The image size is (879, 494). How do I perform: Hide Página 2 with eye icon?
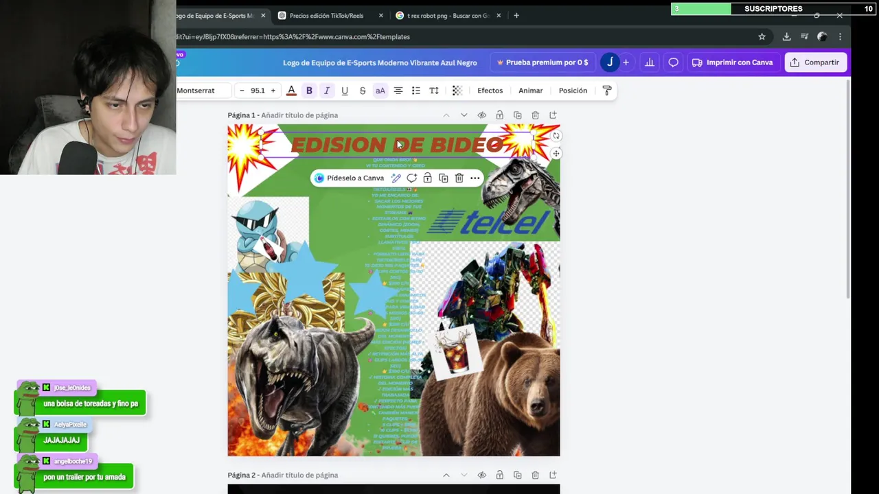coord(482,475)
